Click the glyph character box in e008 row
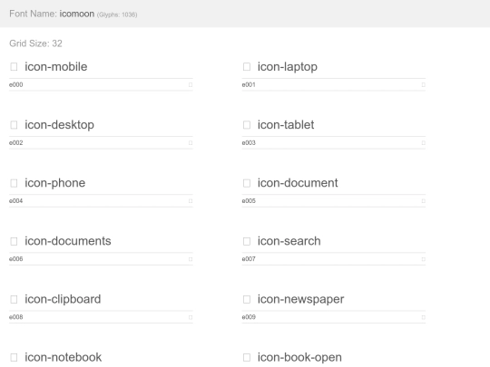 tap(191, 317)
